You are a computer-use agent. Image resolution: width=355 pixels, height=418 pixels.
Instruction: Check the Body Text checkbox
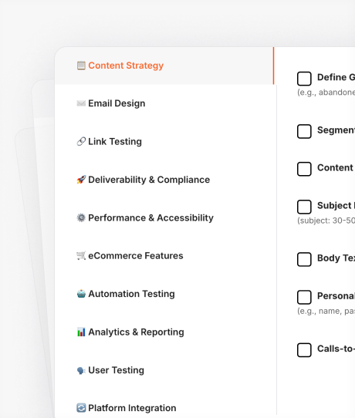(304, 259)
